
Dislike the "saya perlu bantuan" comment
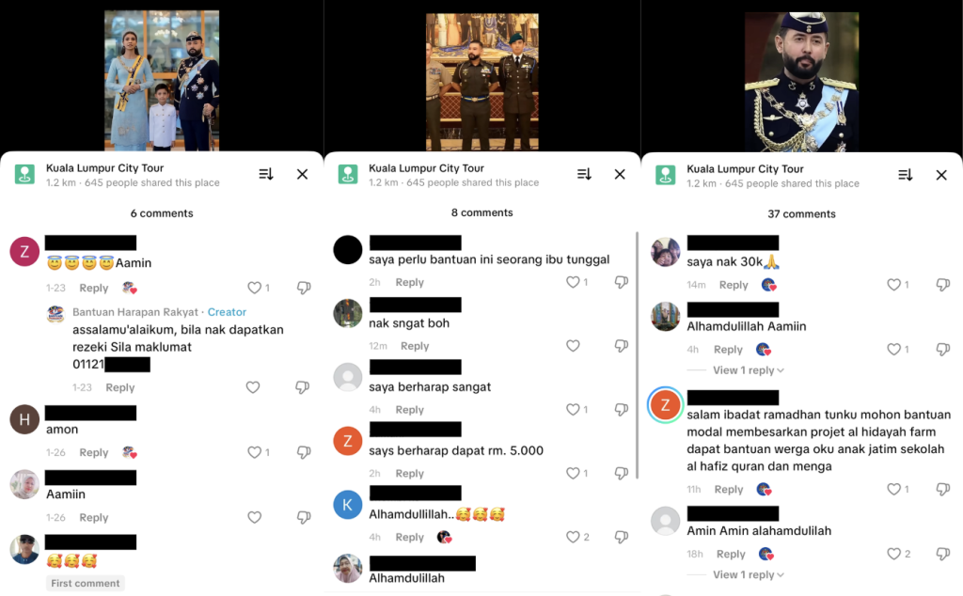[x=622, y=282]
